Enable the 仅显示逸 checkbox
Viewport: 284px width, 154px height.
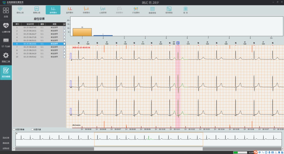tap(32, 130)
